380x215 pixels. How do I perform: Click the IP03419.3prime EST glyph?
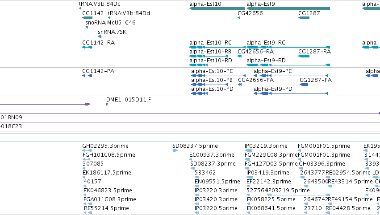(x=250, y=177)
